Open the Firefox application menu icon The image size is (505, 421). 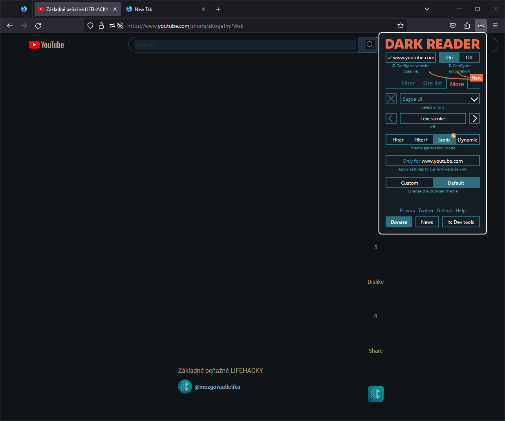click(x=495, y=25)
